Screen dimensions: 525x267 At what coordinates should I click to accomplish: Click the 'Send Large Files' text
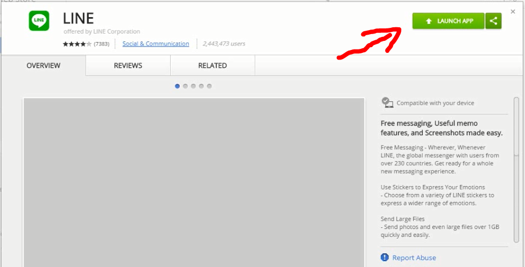[x=403, y=219]
